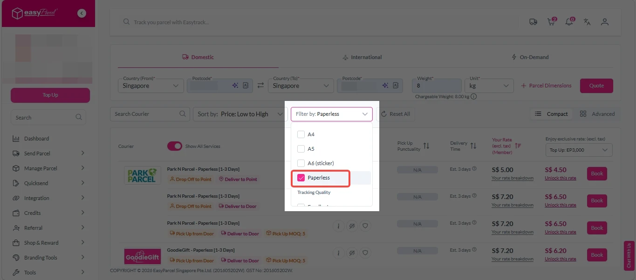Screen dimensions: 636x280
Task: Click the delivery truck icon in header
Action: [x=533, y=22]
